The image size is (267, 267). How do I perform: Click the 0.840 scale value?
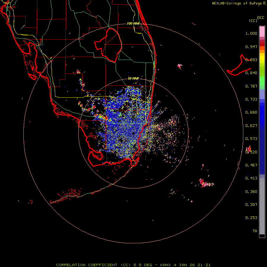(x=251, y=73)
